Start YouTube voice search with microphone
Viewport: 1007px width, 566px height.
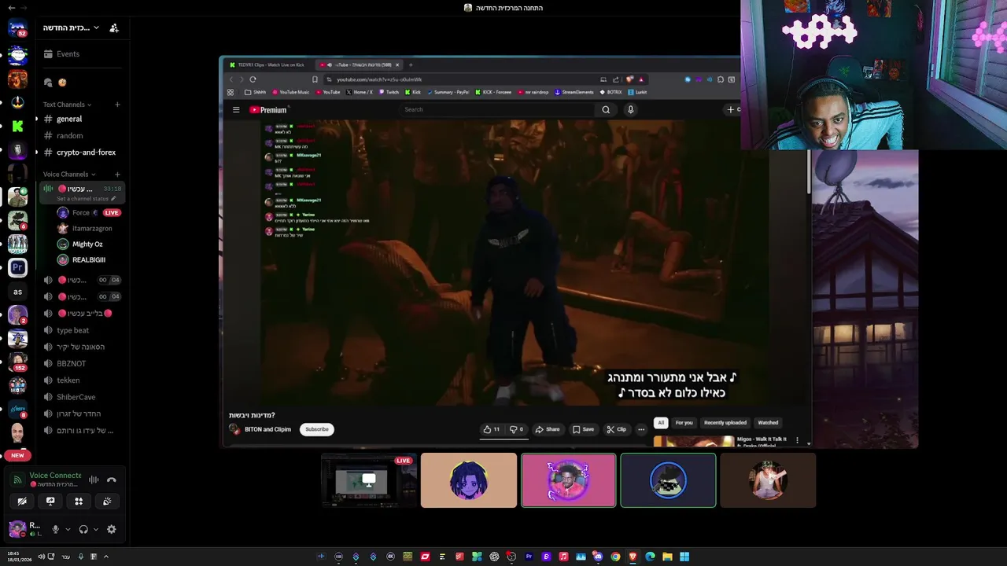point(630,110)
